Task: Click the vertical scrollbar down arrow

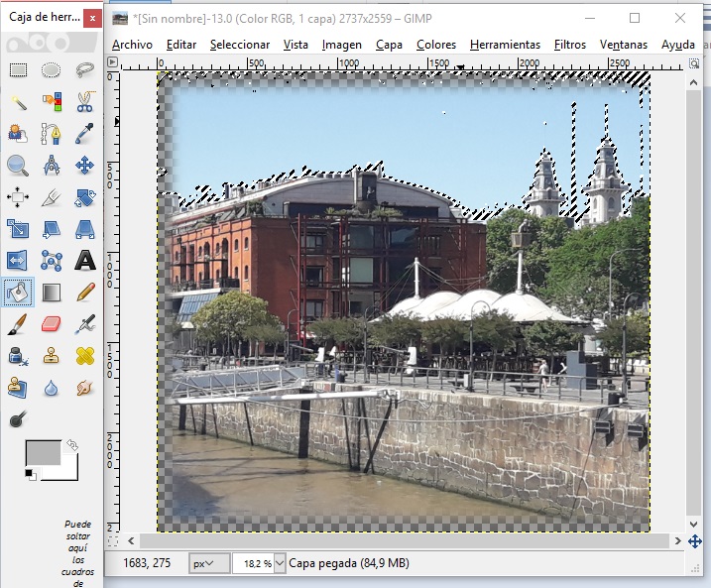Action: (693, 525)
